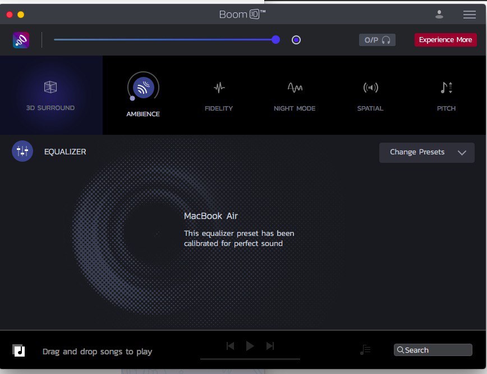Screen dimensions: 487x374
Task: Enable the Pitch note icon
Action: (446, 88)
